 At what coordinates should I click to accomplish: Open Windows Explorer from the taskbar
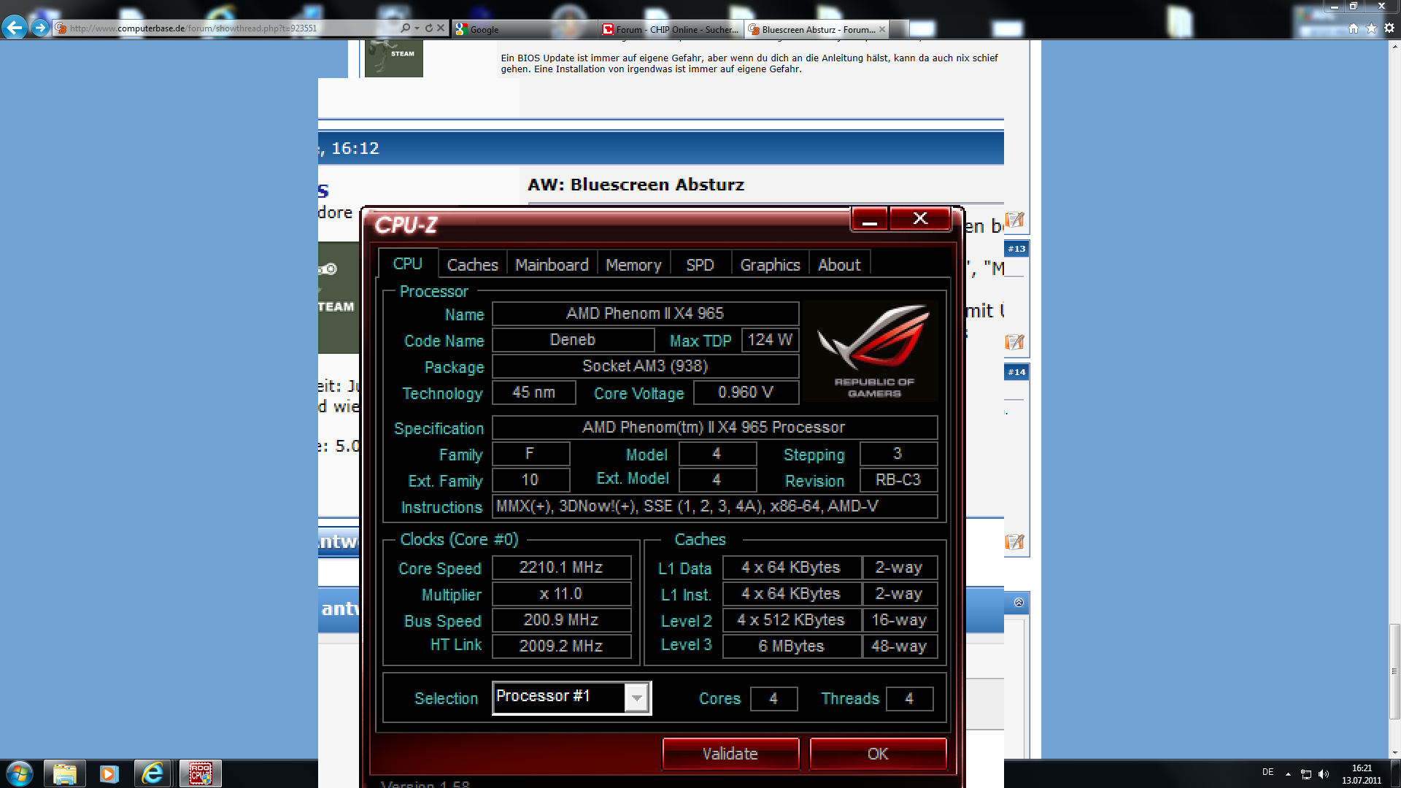64,773
